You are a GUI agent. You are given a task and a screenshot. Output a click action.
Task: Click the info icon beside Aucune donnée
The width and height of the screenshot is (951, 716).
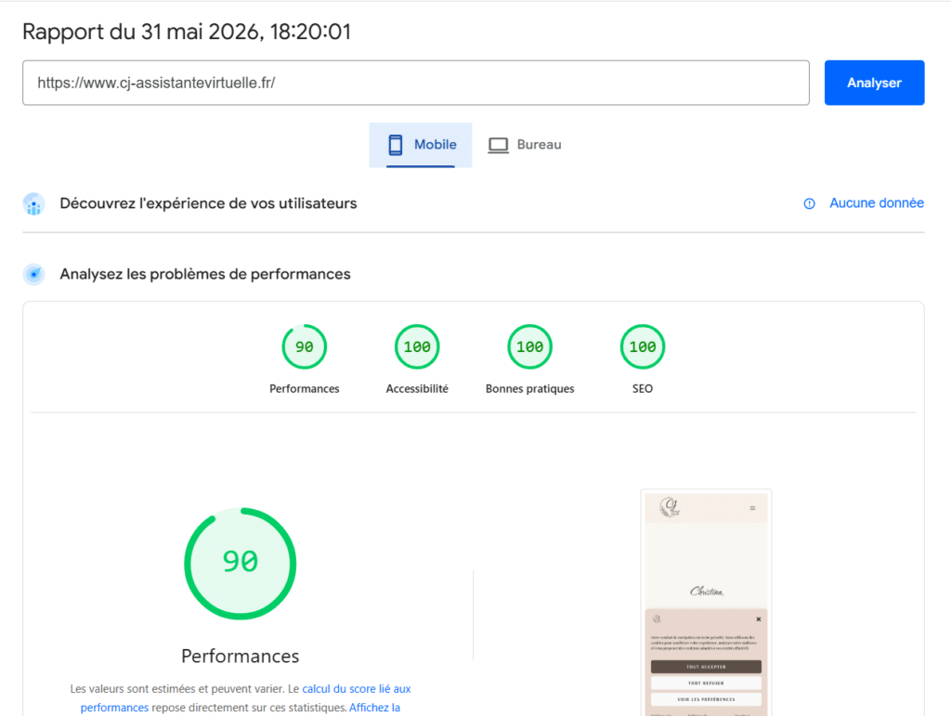click(809, 203)
